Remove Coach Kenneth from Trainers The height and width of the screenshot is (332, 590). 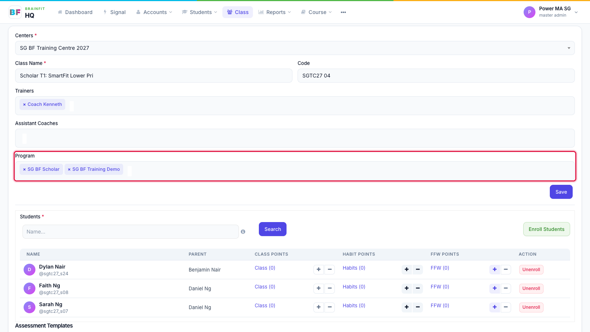click(x=24, y=104)
